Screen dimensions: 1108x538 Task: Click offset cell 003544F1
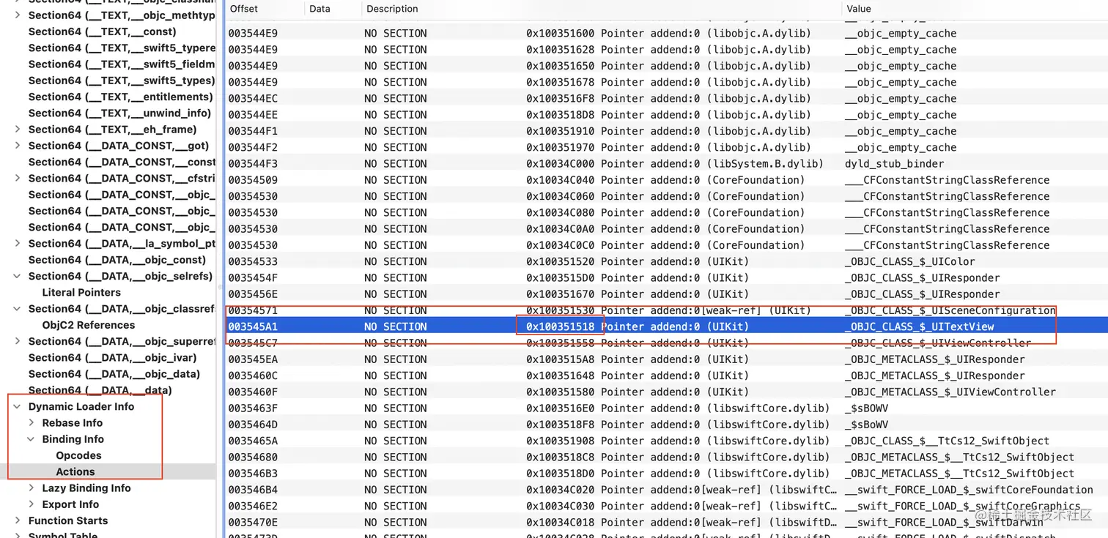253,131
